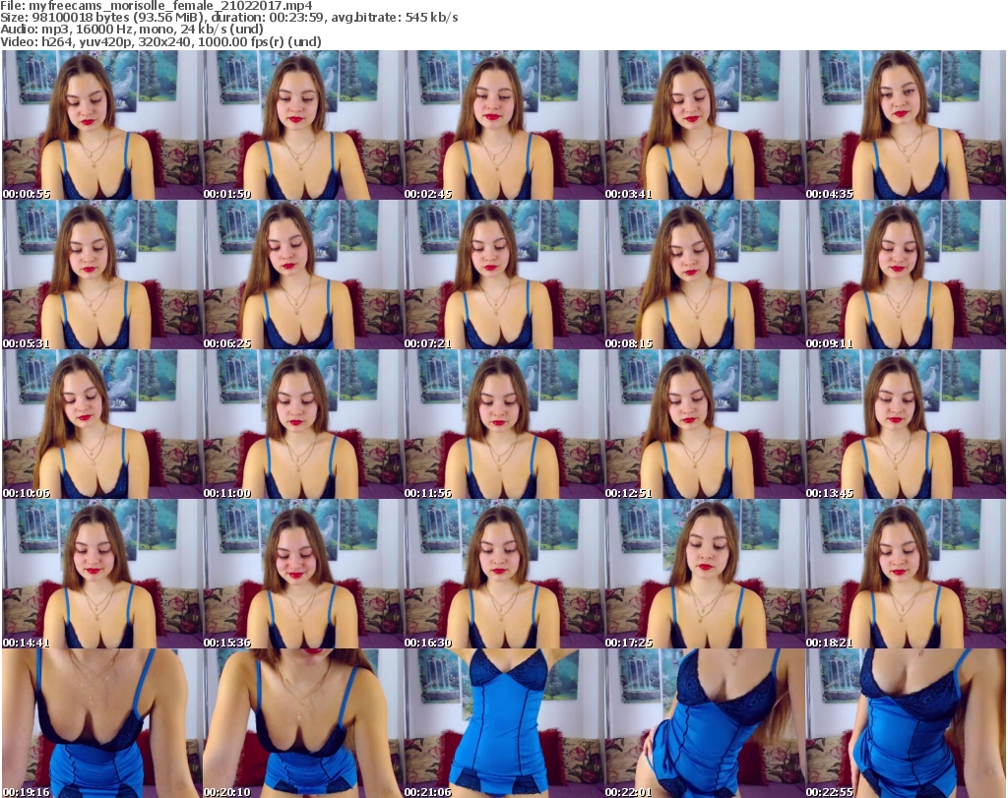Open the frame at 00:03:41
This screenshot has width=1008, height=798.
pyautogui.click(x=705, y=125)
